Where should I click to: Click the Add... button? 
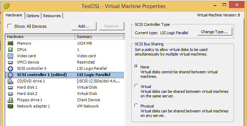point(84,26)
